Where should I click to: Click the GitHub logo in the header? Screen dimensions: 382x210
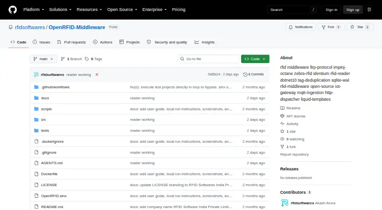[13, 10]
